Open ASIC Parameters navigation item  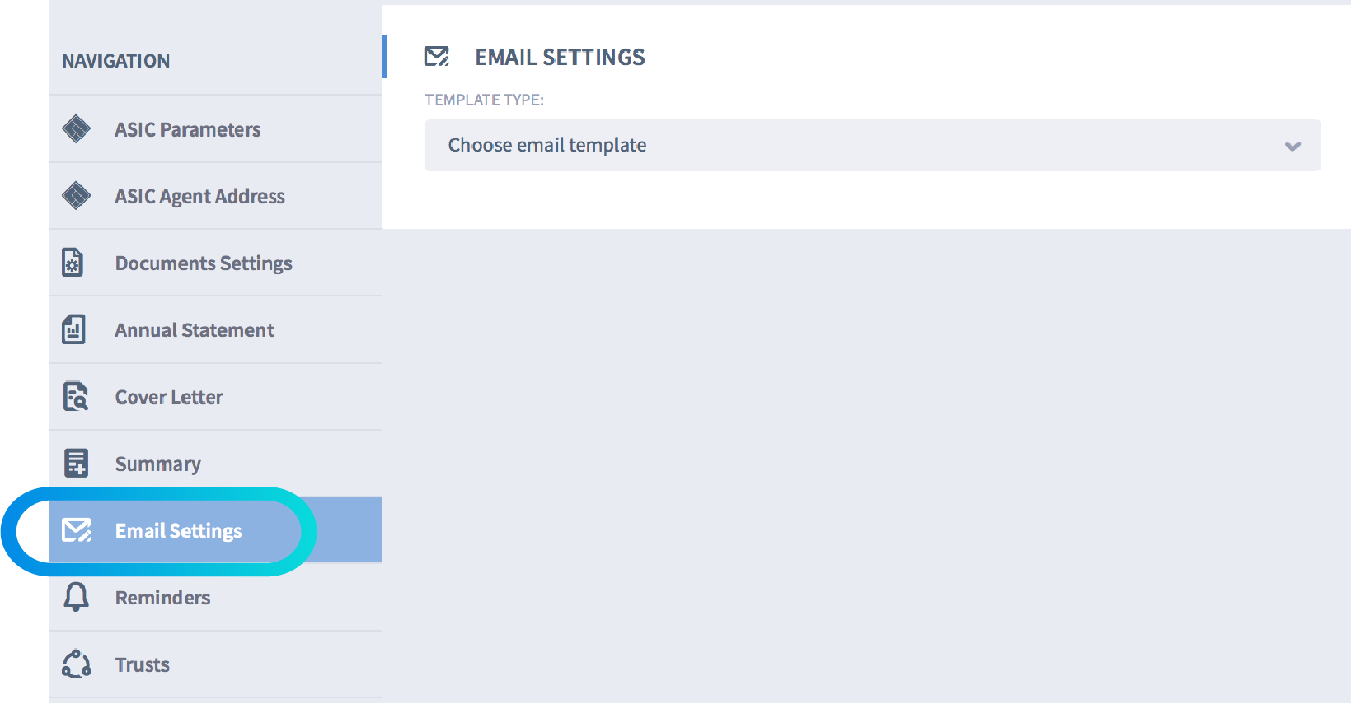point(188,129)
